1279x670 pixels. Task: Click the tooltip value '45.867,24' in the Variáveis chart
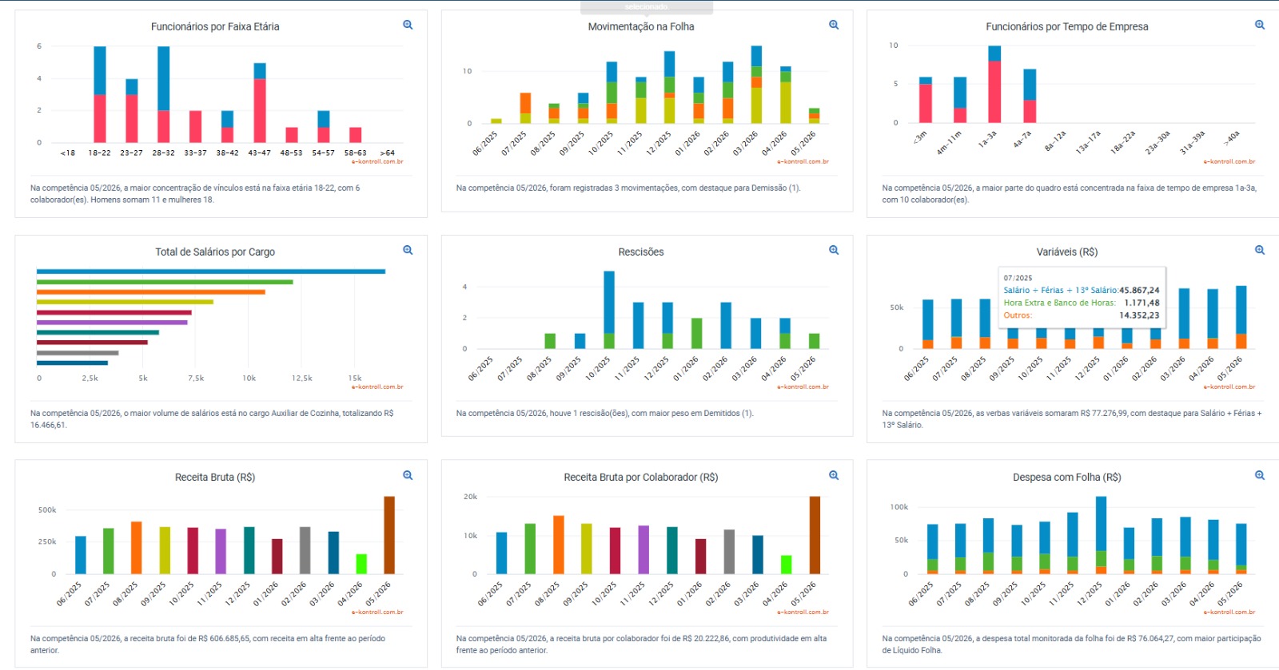click(x=1139, y=291)
